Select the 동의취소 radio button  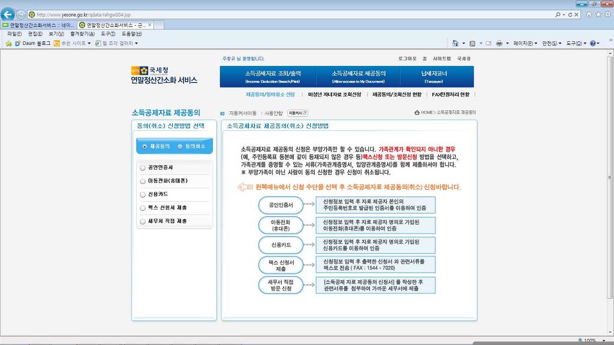tap(180, 147)
